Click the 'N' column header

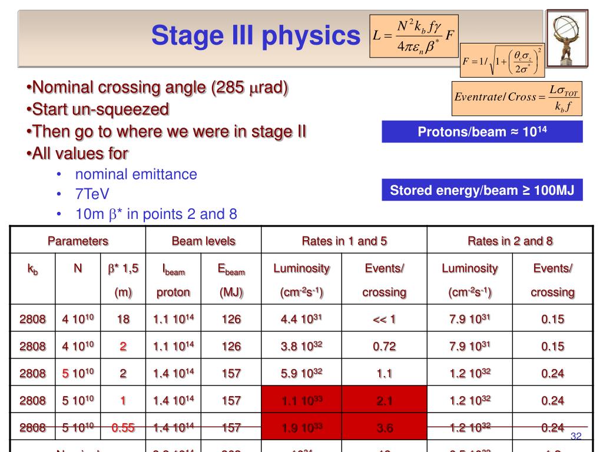[x=78, y=279]
